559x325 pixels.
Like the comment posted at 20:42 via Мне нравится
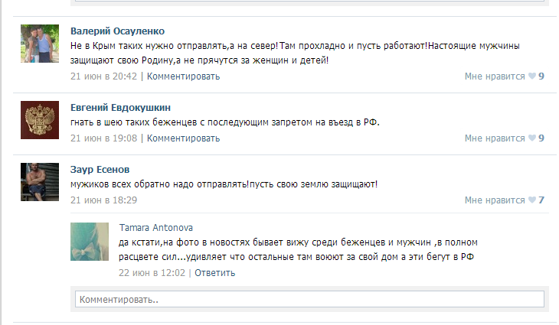tap(495, 76)
